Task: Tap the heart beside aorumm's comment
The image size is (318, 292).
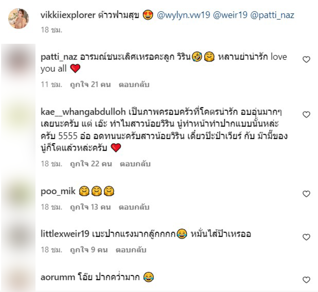Action: (x=306, y=280)
